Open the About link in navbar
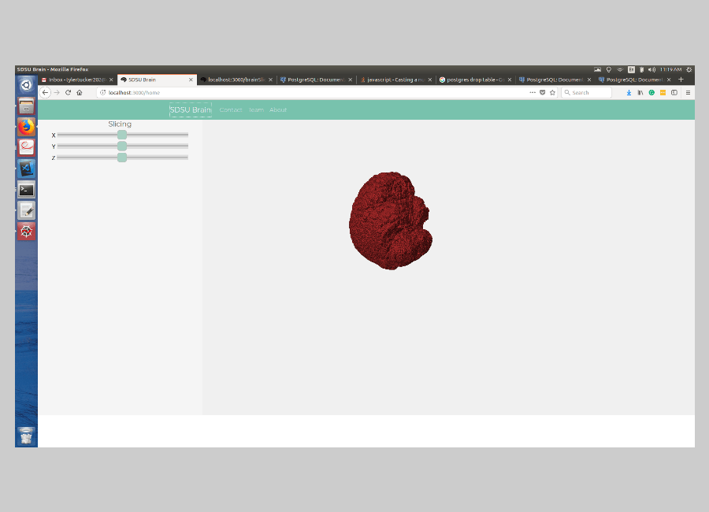 point(278,109)
